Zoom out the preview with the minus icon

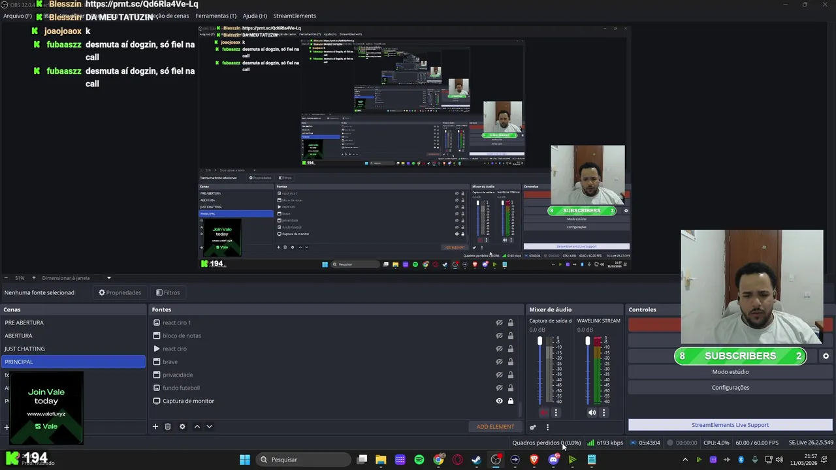coord(6,278)
